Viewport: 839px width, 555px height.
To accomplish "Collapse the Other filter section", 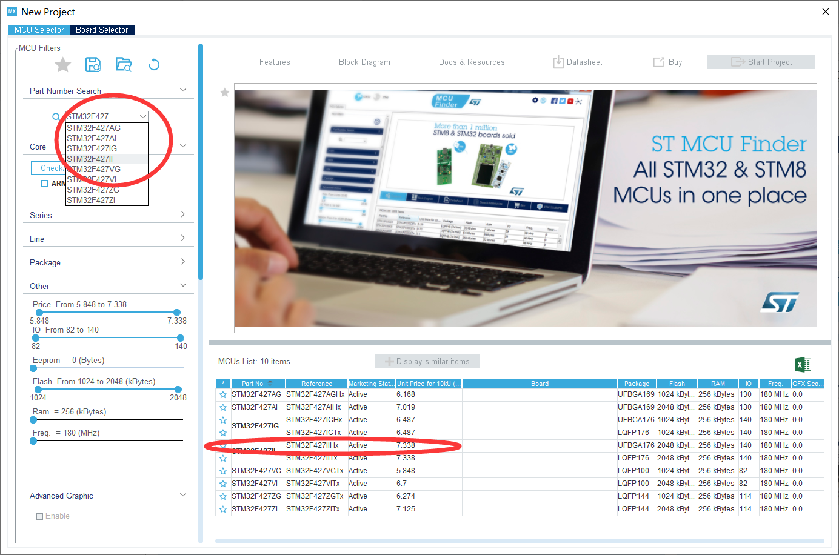I will pos(183,285).
